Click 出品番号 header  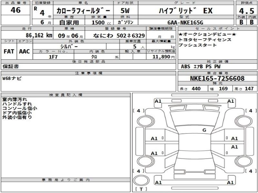[x=15, y=3]
